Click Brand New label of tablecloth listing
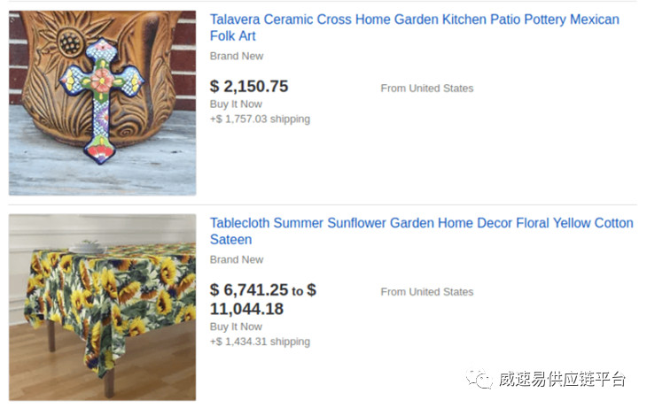The image size is (647, 408). click(237, 259)
